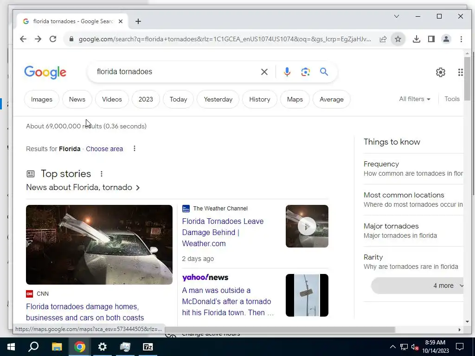Open CNN Florida tornadoes damage headline
Image resolution: width=475 pixels, height=356 pixels.
point(85,312)
